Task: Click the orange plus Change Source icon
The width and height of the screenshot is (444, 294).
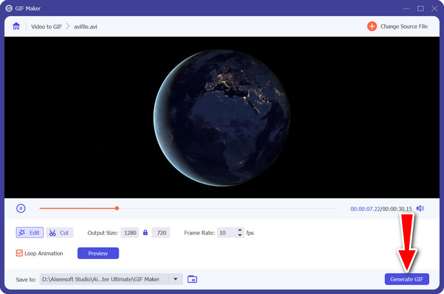Action: [371, 27]
